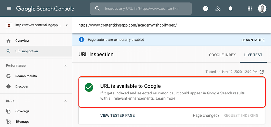Select the Live Test tab
This screenshot has width=271, height=127.
[253, 55]
